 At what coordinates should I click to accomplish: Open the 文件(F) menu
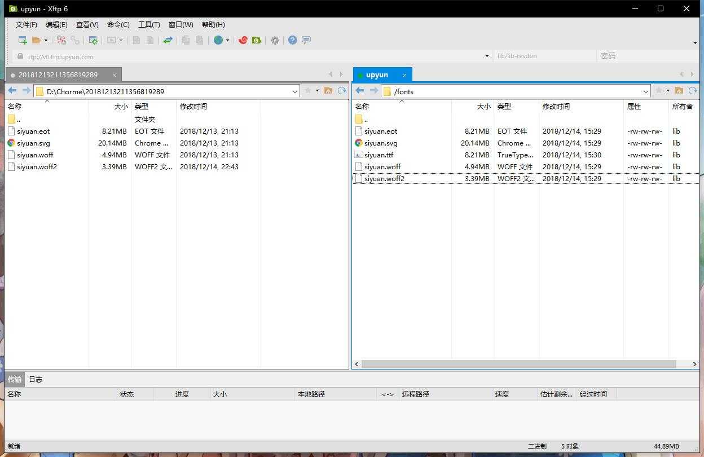coord(27,25)
